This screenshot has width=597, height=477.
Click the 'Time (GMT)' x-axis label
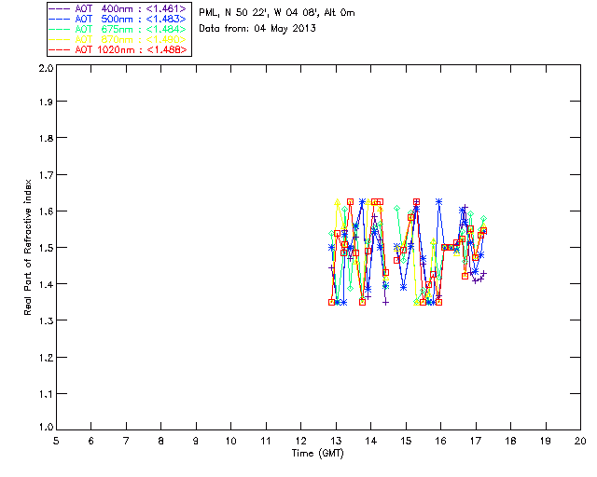coord(318,454)
